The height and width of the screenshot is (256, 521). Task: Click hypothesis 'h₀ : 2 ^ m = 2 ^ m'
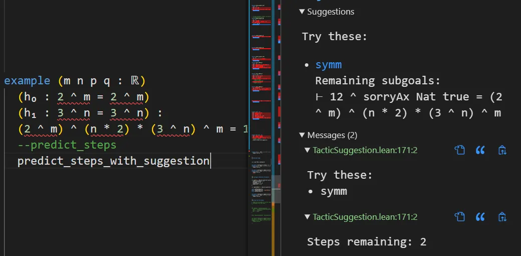pyautogui.click(x=83, y=97)
